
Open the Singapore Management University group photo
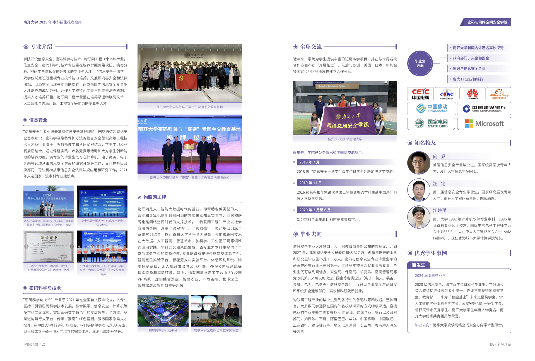(345, 108)
